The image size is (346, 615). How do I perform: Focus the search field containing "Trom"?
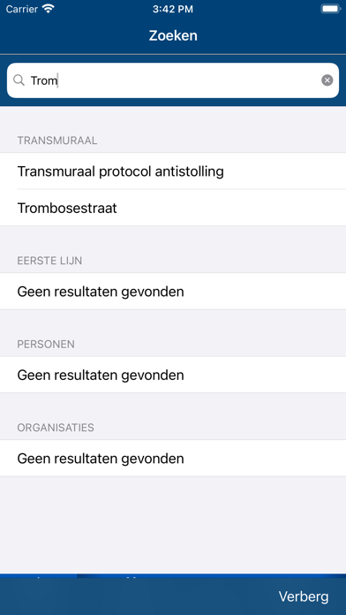(173, 80)
